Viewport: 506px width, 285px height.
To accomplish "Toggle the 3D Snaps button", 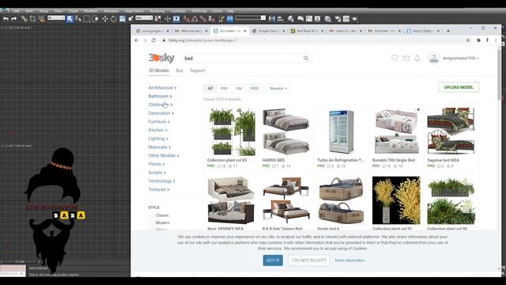I will click(187, 19).
